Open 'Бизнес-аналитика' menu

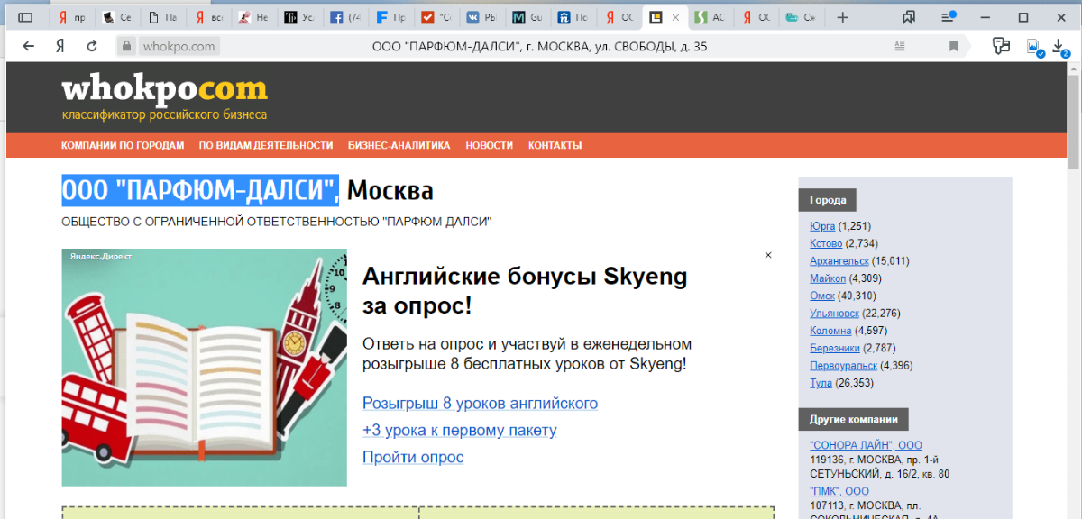click(x=399, y=145)
